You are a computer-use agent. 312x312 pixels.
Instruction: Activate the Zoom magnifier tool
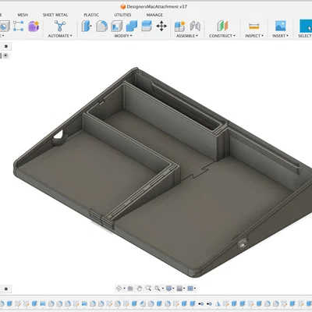(x=148, y=288)
